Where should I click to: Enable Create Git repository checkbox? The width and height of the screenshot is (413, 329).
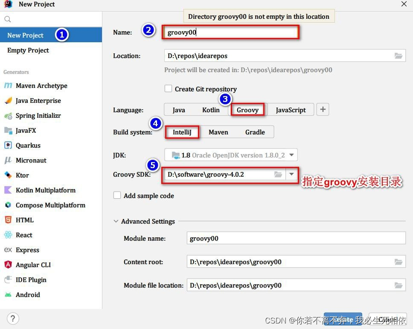pos(168,89)
